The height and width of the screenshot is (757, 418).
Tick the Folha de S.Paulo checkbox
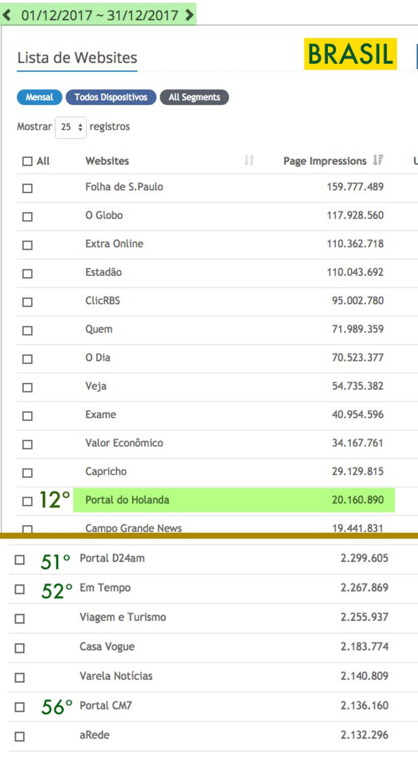click(27, 188)
